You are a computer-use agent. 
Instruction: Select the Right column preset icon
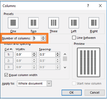pos(94,23)
